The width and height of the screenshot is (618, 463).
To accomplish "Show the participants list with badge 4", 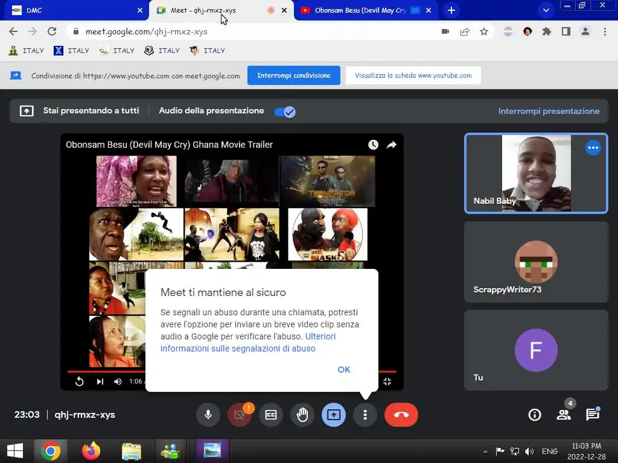I will (x=564, y=415).
